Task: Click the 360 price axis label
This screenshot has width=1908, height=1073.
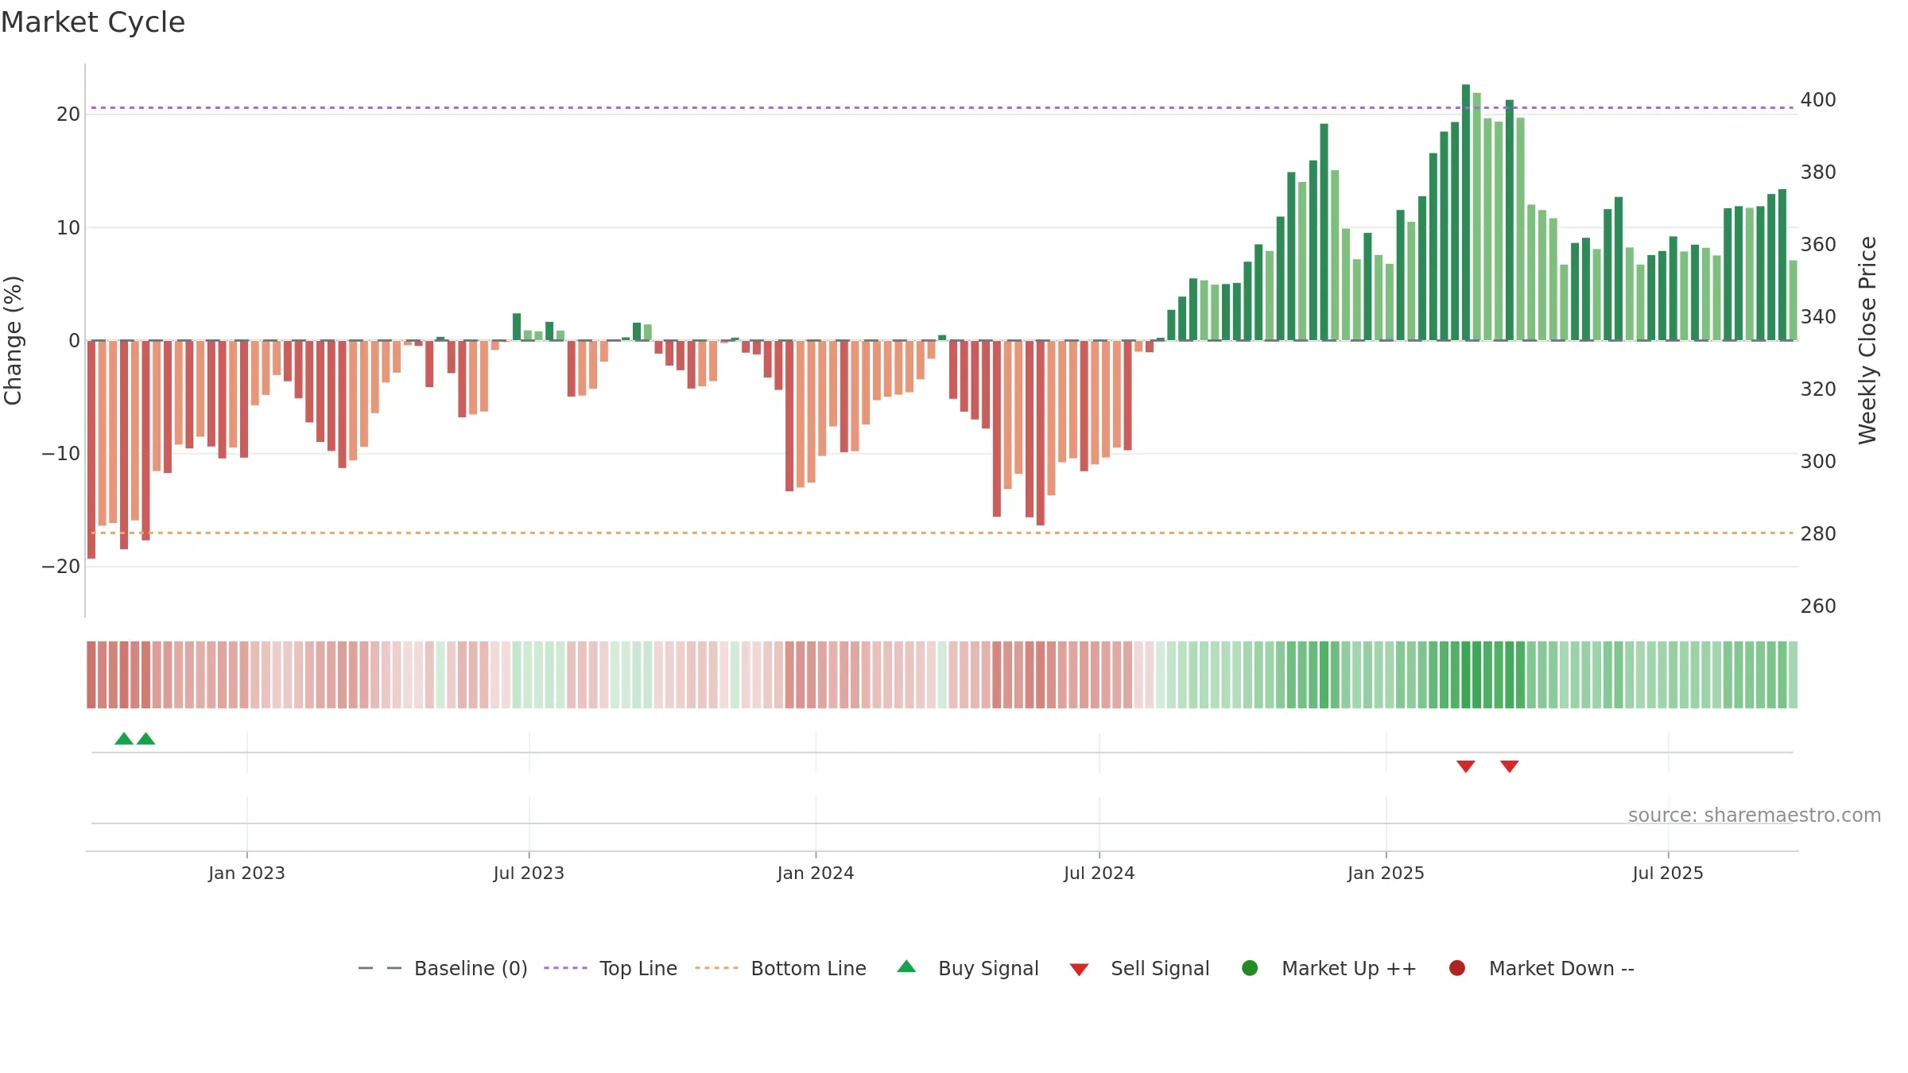Action: pos(1818,245)
